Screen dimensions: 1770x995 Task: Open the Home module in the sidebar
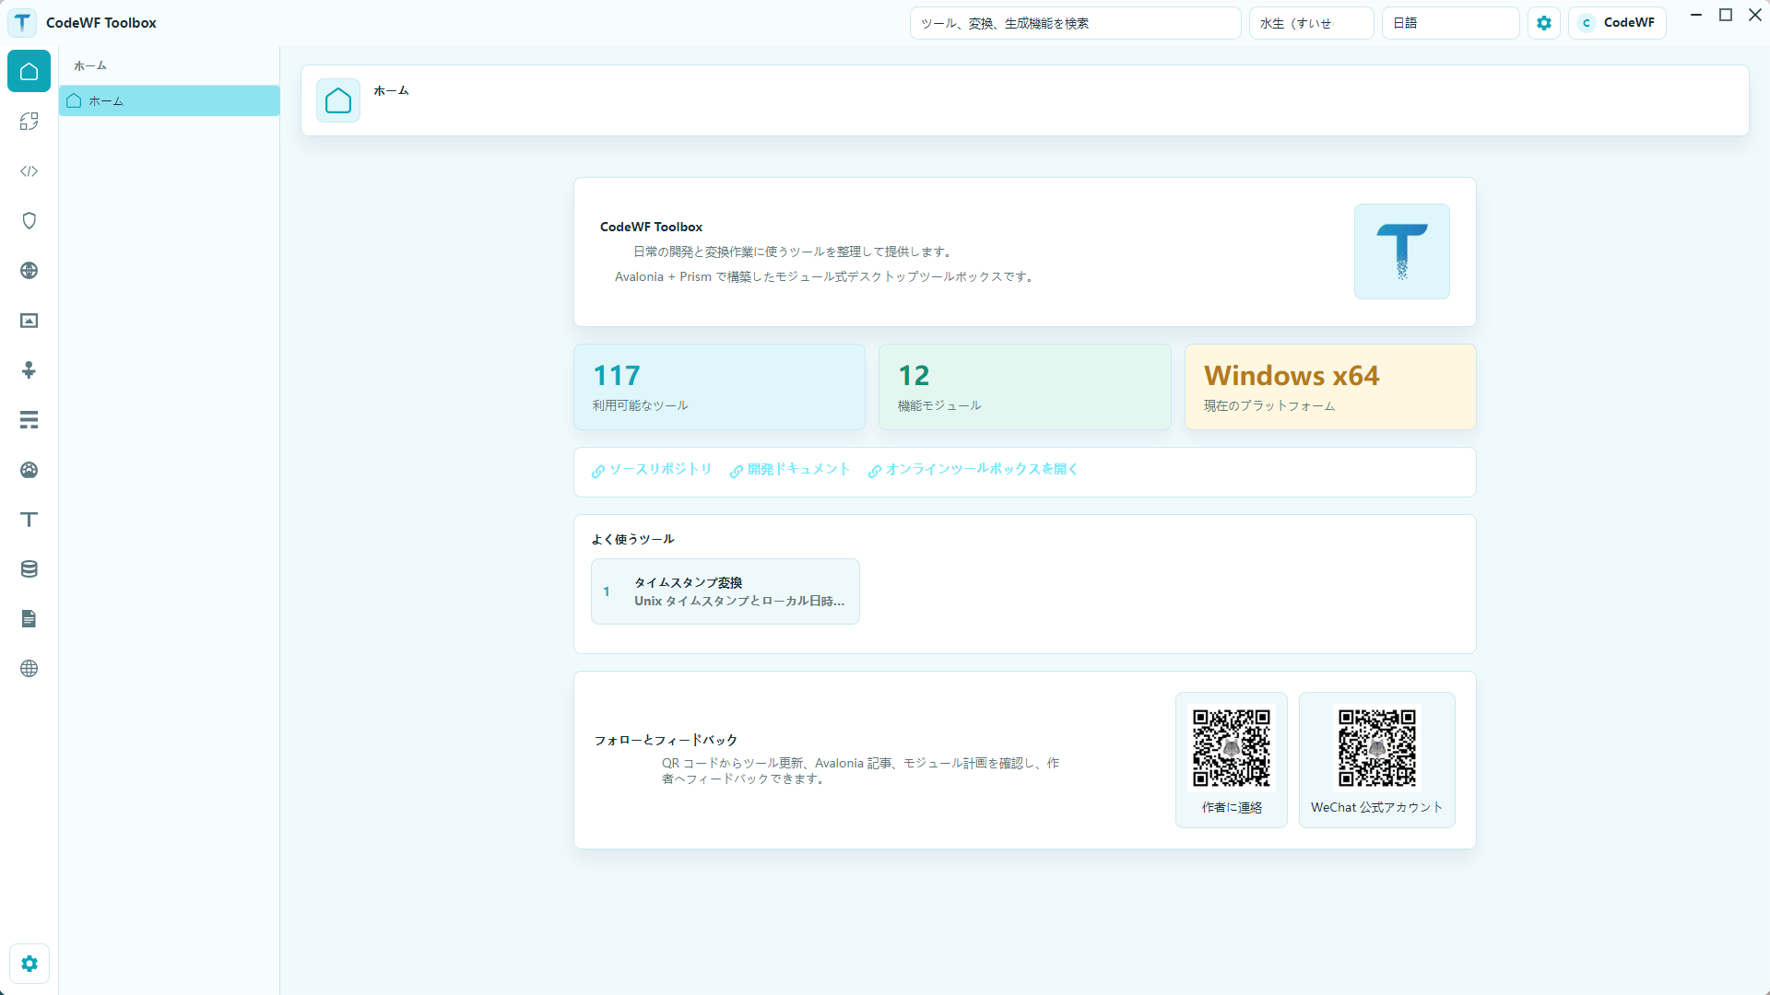(x=29, y=71)
